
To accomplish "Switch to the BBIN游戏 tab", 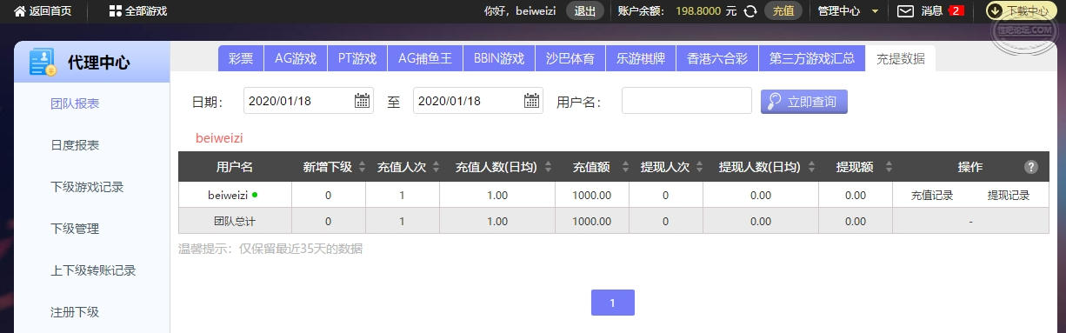I will pos(499,58).
